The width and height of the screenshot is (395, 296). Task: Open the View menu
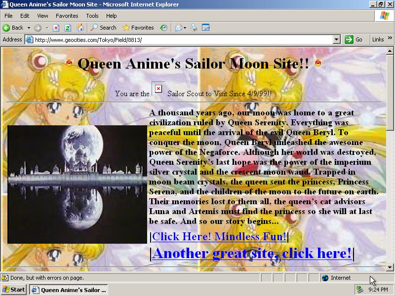click(x=42, y=16)
